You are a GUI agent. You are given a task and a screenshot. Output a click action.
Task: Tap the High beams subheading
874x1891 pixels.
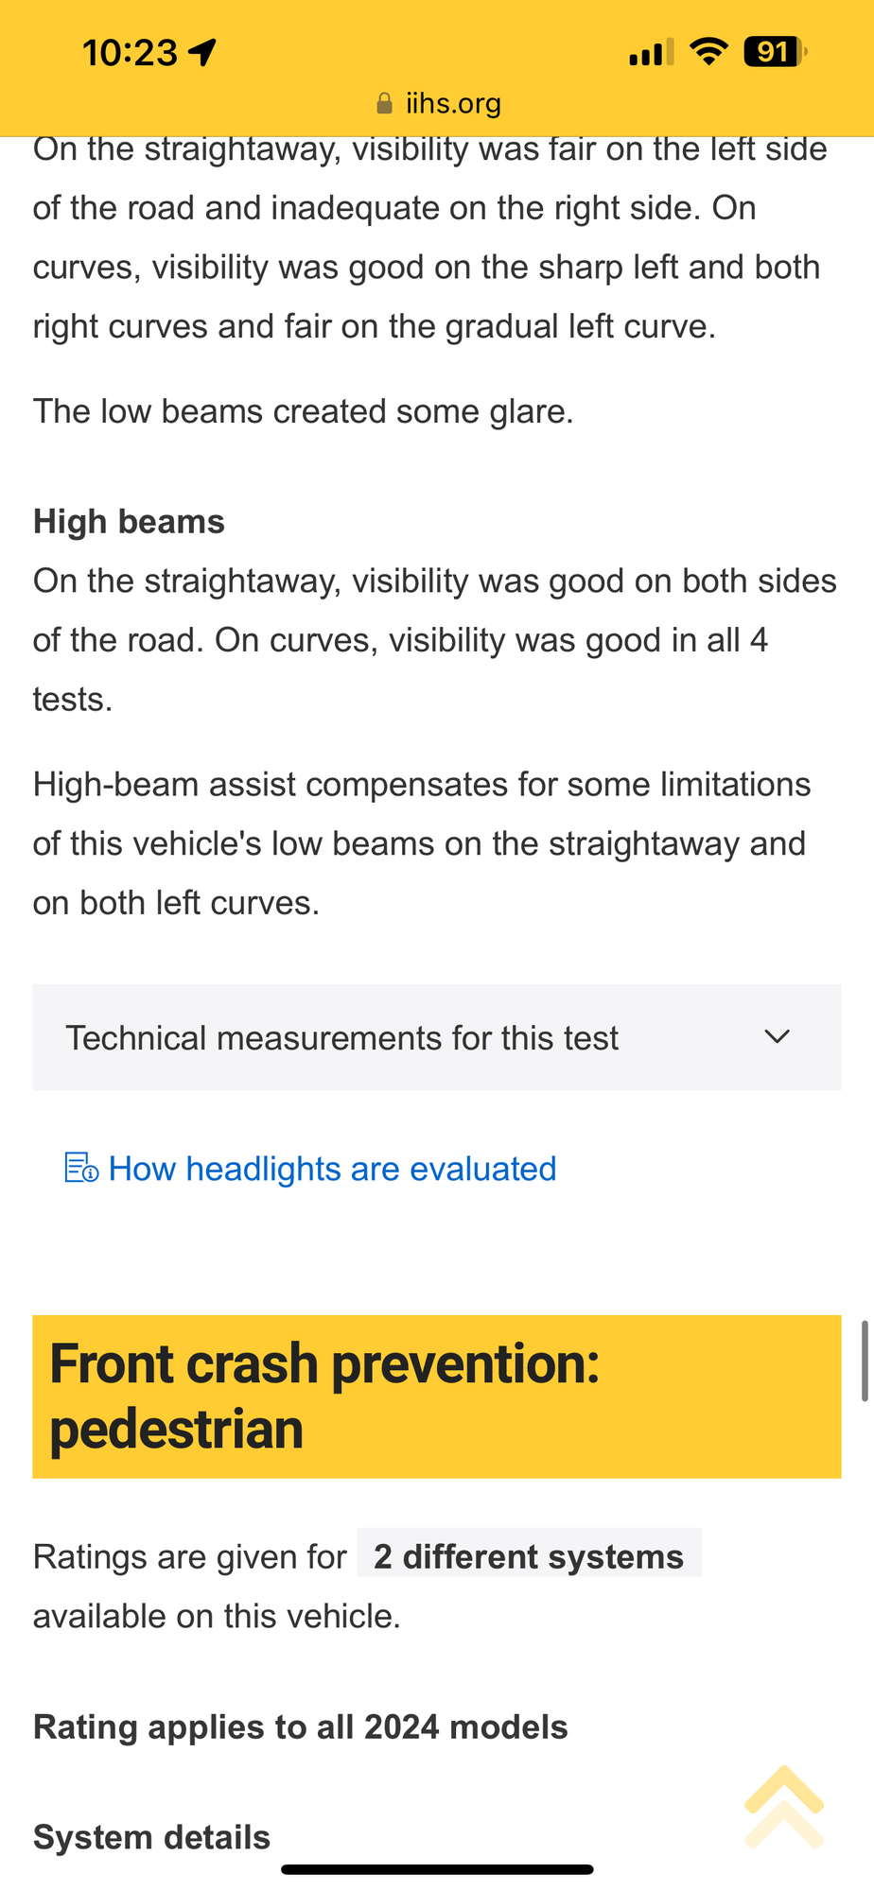click(129, 521)
